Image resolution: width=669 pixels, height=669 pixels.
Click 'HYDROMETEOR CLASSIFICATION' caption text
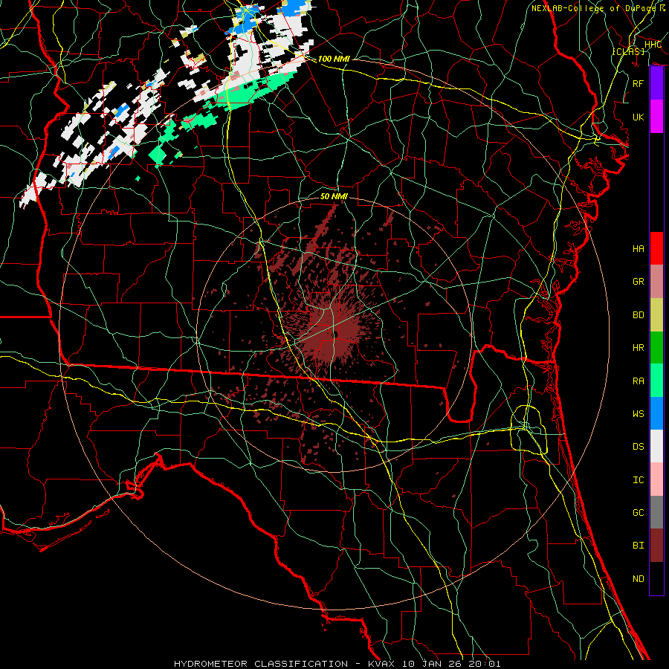261,664
